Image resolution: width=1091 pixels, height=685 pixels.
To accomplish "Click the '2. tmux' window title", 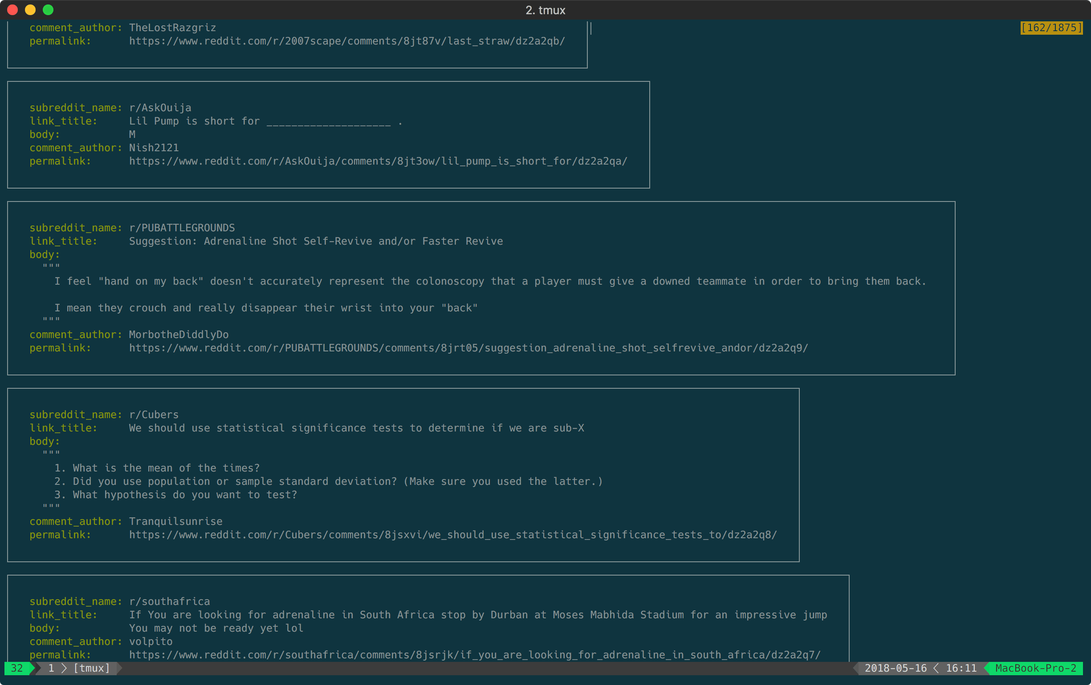I will pyautogui.click(x=545, y=10).
